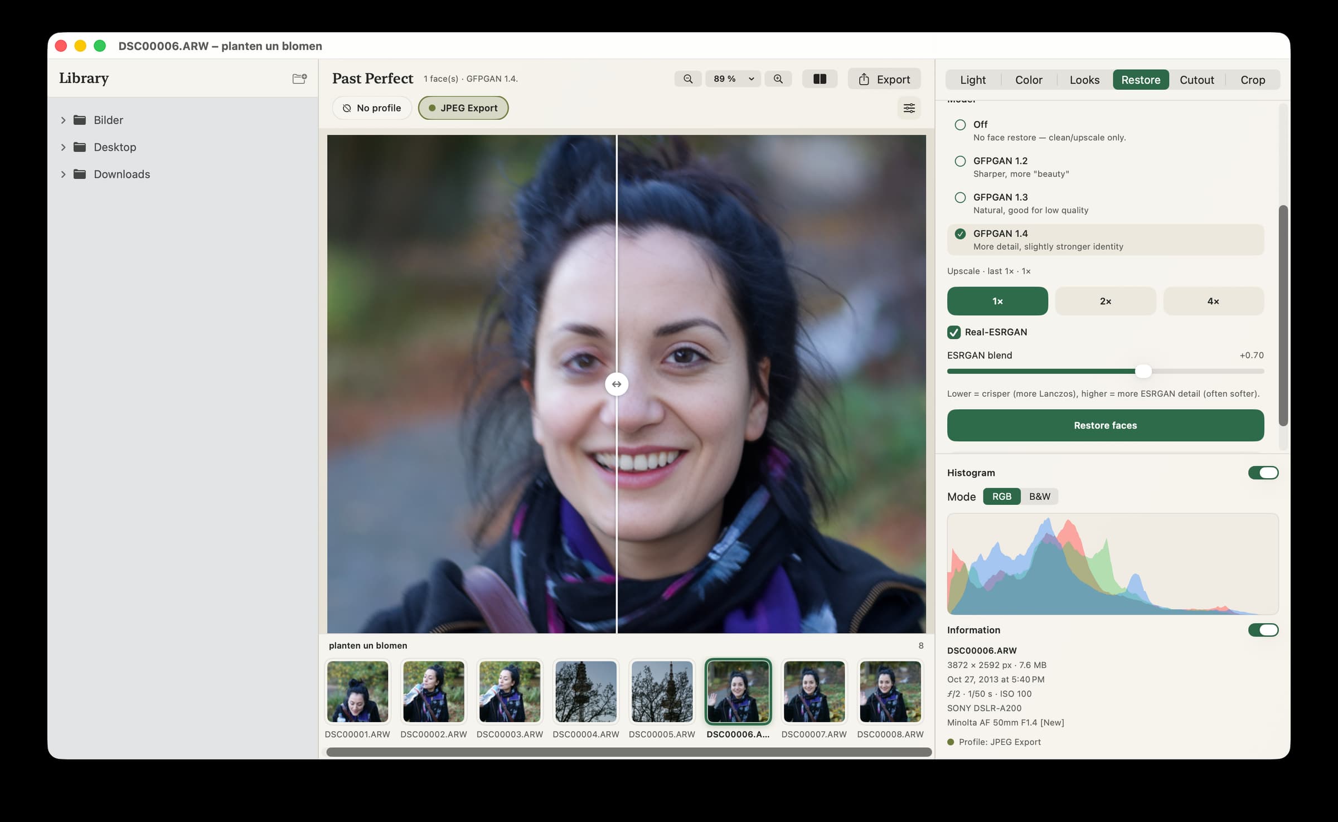Expand the Bilder folder
The width and height of the screenshot is (1338, 822).
click(63, 120)
